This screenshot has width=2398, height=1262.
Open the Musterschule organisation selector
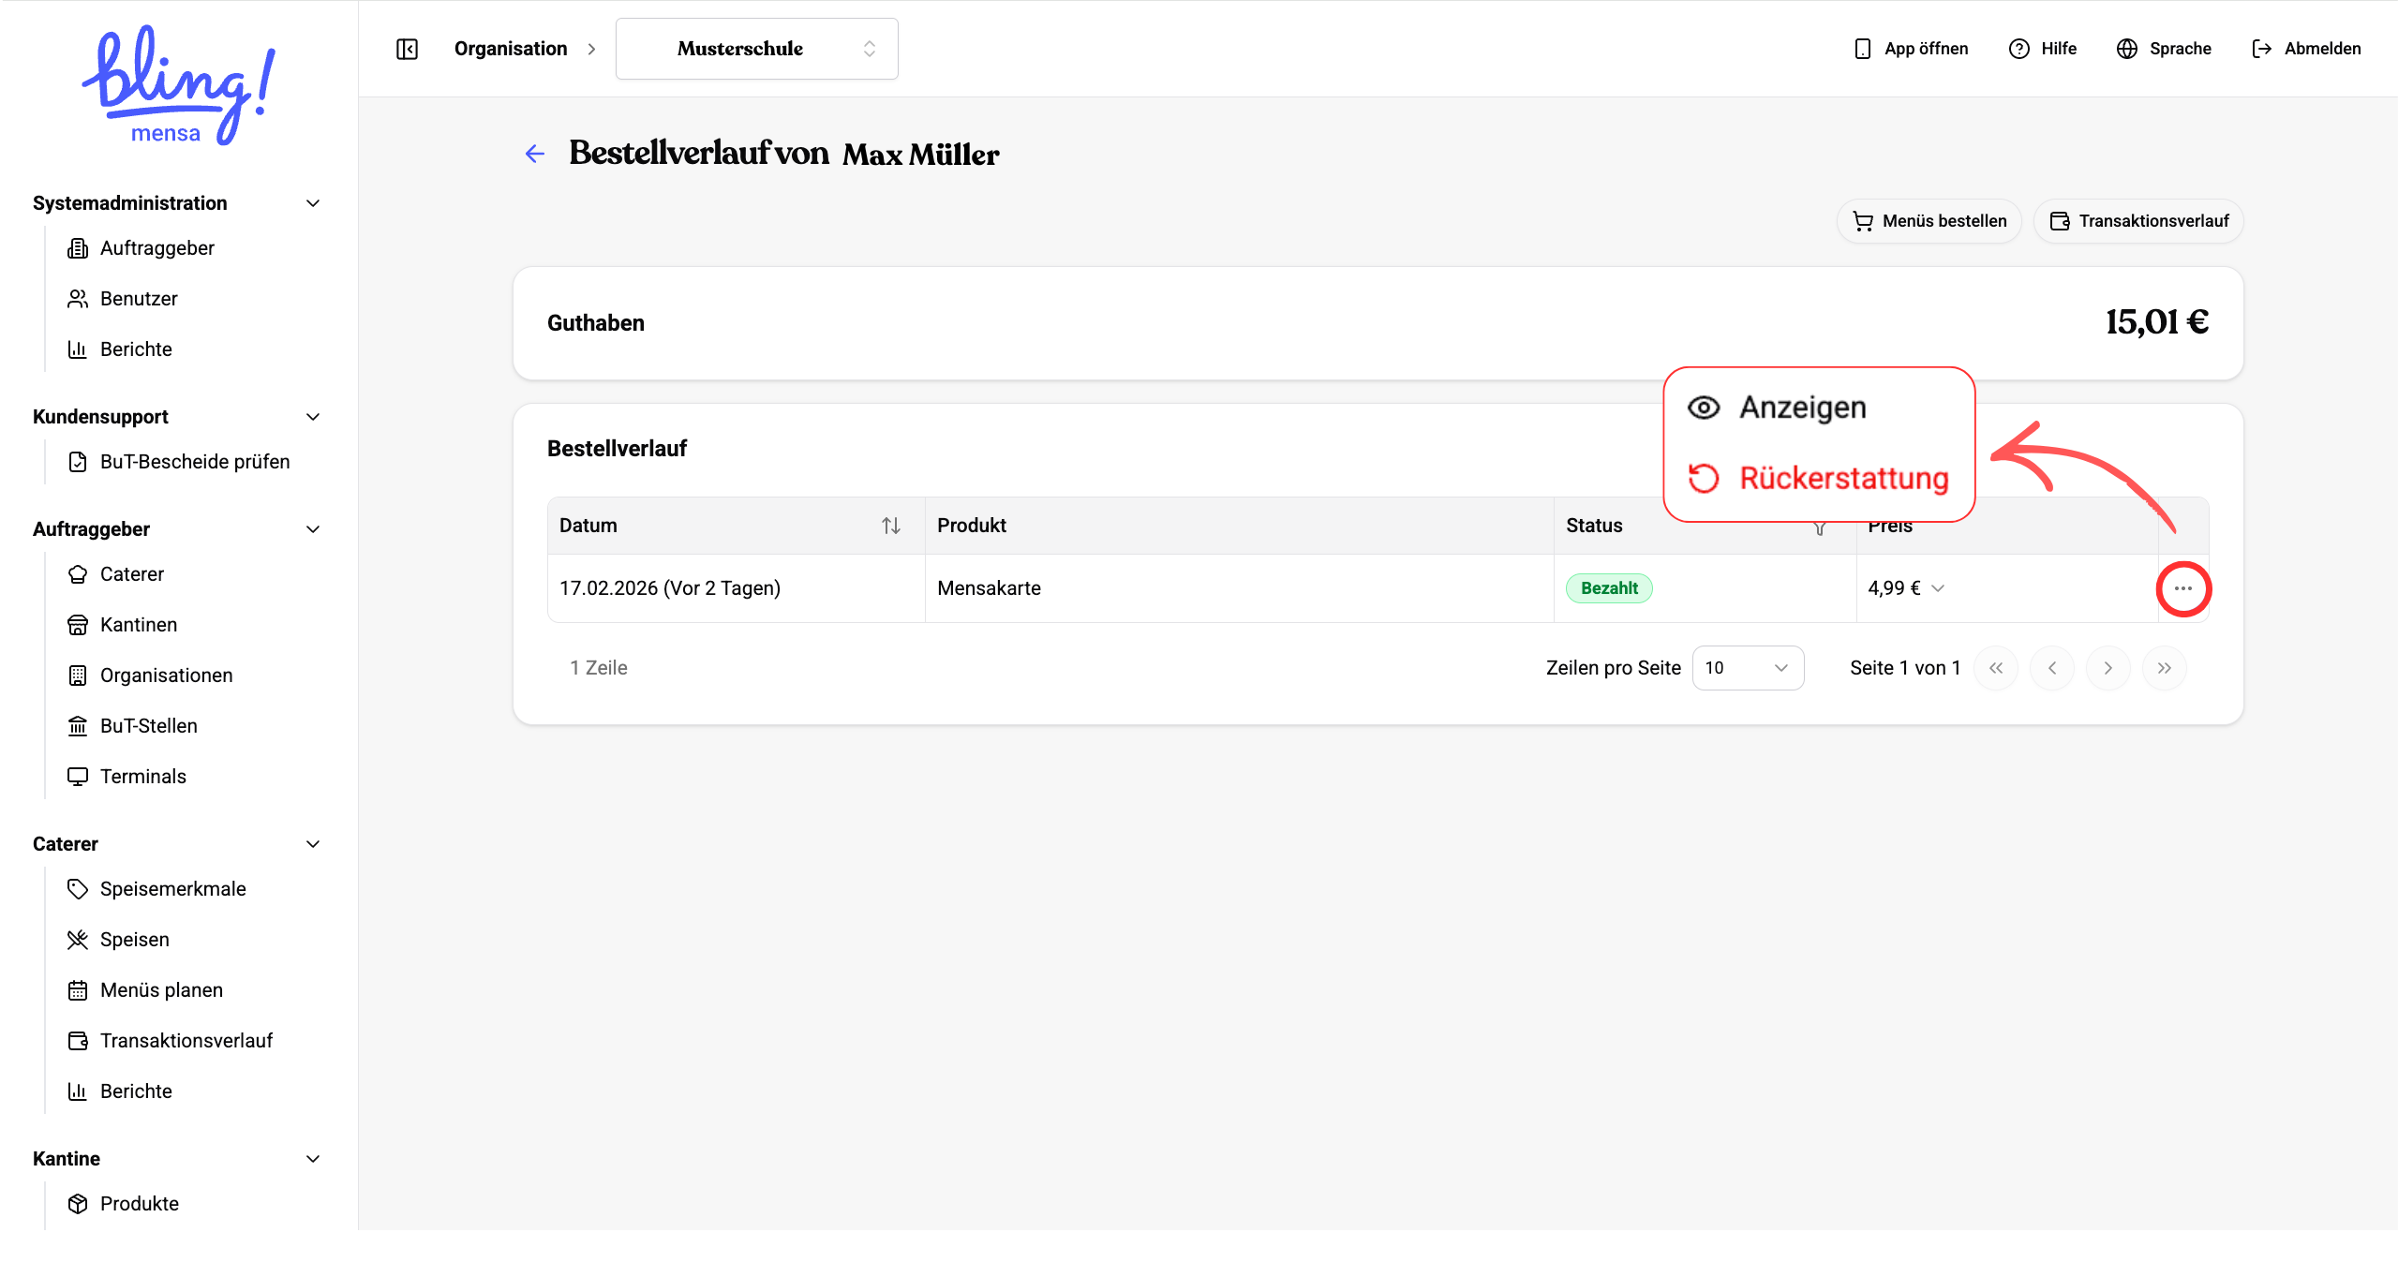tap(756, 49)
